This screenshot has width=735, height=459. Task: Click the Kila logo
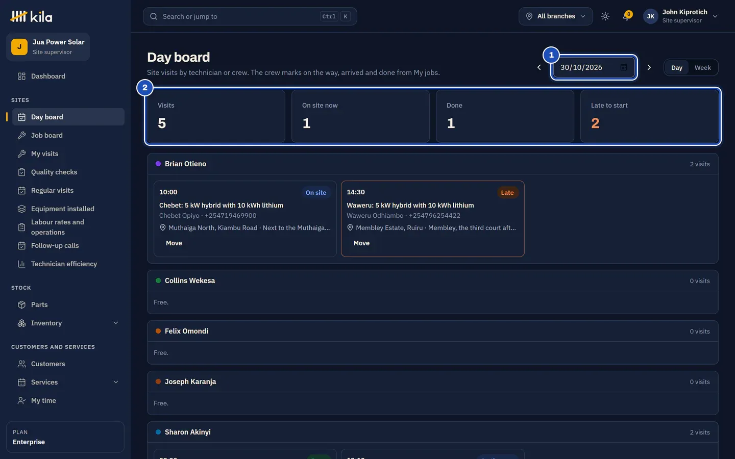click(x=31, y=17)
